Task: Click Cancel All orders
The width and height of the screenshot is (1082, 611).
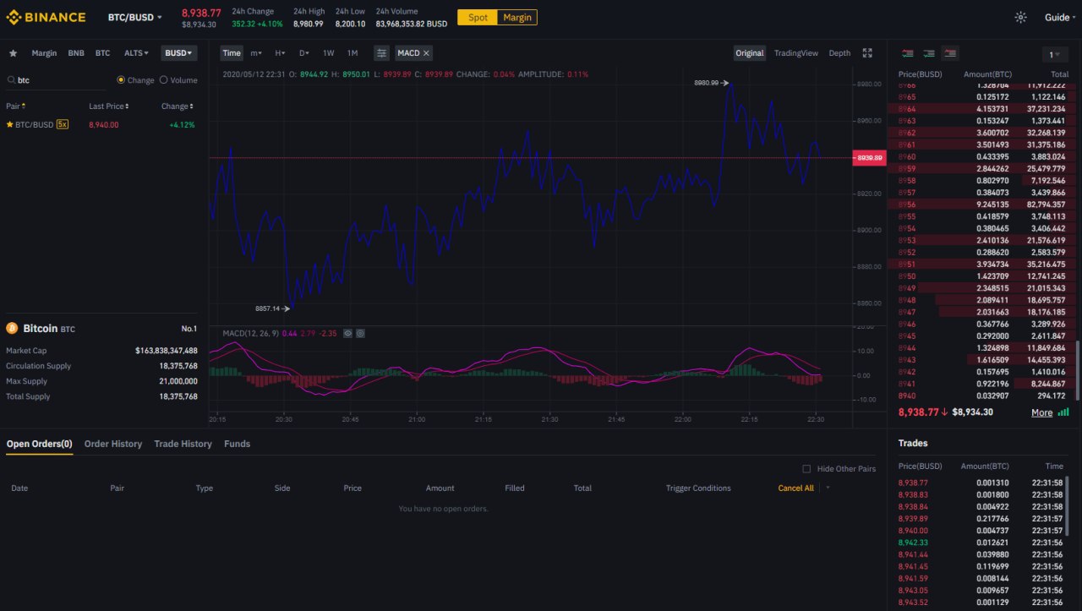Action: click(795, 488)
